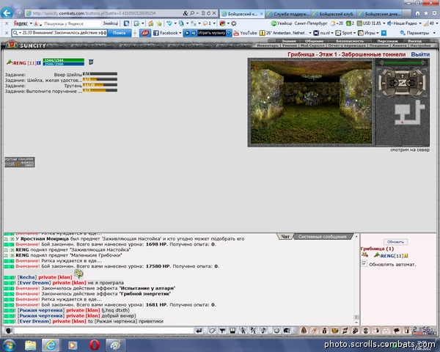The image size is (440, 352).
Task: Click the smiley emoticon icon in chat toolbar
Action: click(276, 331)
